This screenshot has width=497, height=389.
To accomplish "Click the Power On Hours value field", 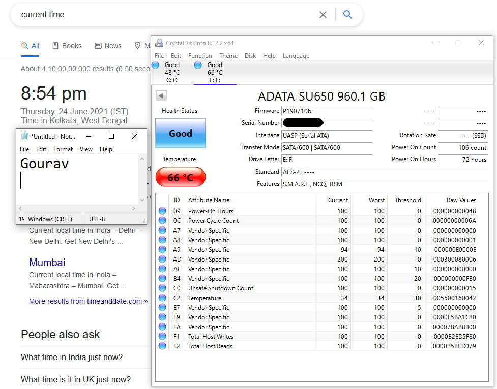I will coord(463,159).
